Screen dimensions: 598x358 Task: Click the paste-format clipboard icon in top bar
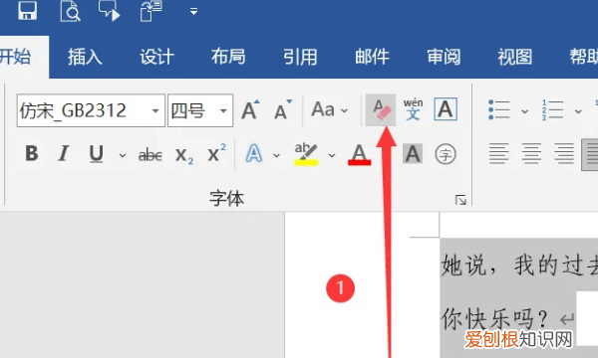coord(151,11)
